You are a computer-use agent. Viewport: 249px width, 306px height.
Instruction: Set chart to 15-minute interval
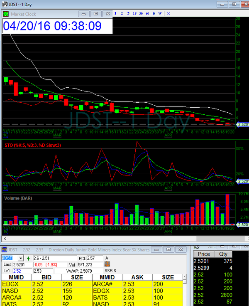(134, 14)
